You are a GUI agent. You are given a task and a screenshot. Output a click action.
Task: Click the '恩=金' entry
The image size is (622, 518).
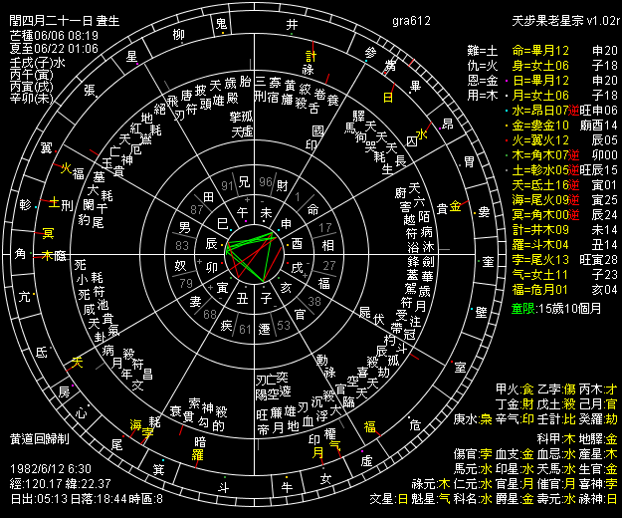(483, 81)
